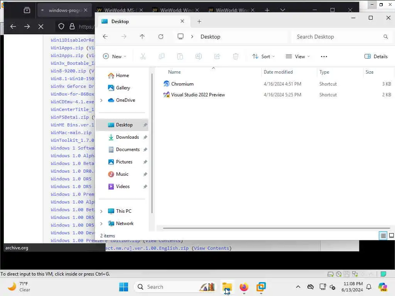Show hidden system tray icons
This screenshot has height=296, width=395.
point(298,287)
